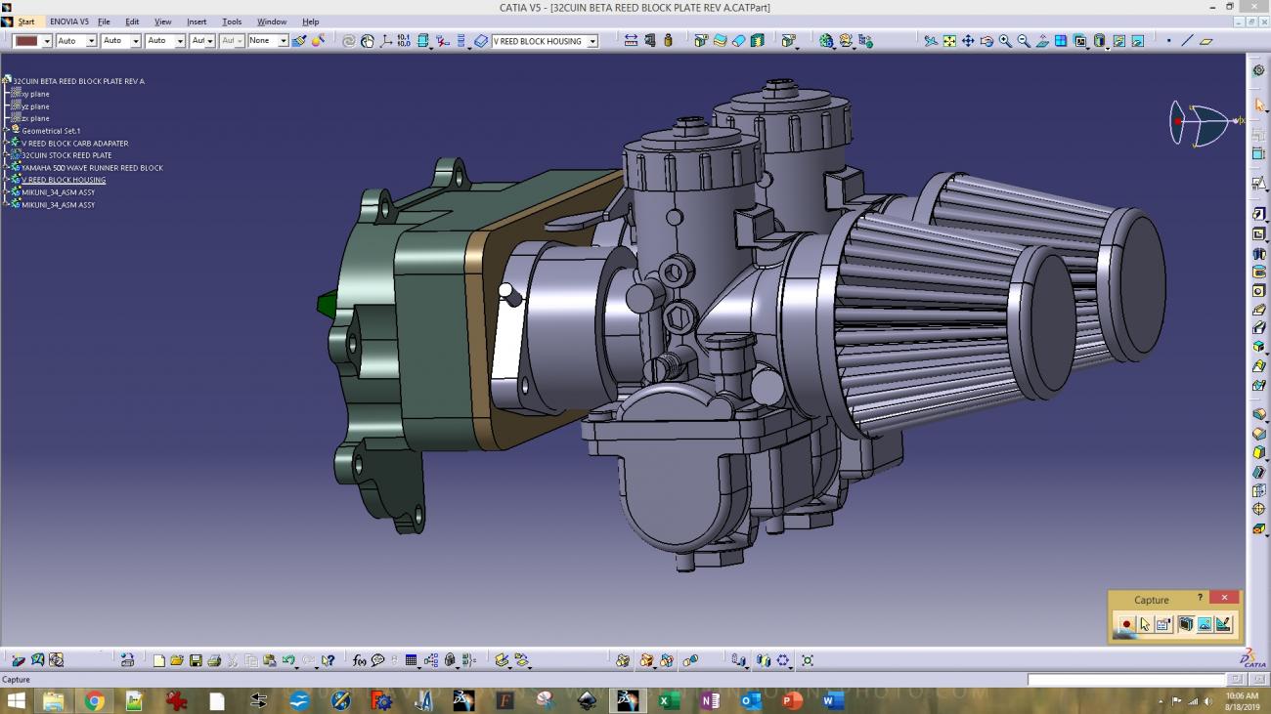Click the Point tool icon
Image resolution: width=1271 pixels, height=714 pixels.
pos(1168,41)
